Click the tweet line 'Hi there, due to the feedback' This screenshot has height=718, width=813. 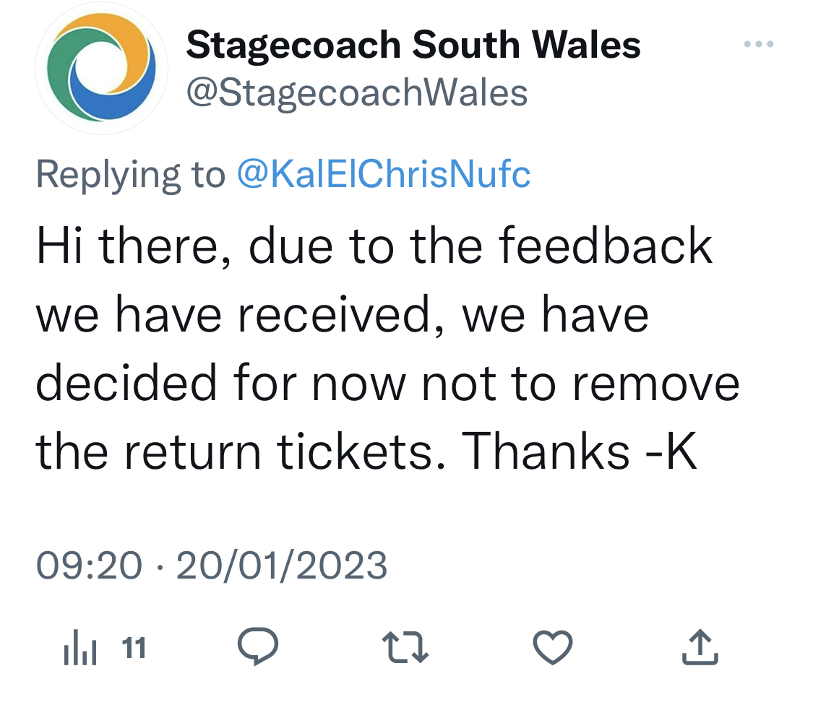point(374,247)
